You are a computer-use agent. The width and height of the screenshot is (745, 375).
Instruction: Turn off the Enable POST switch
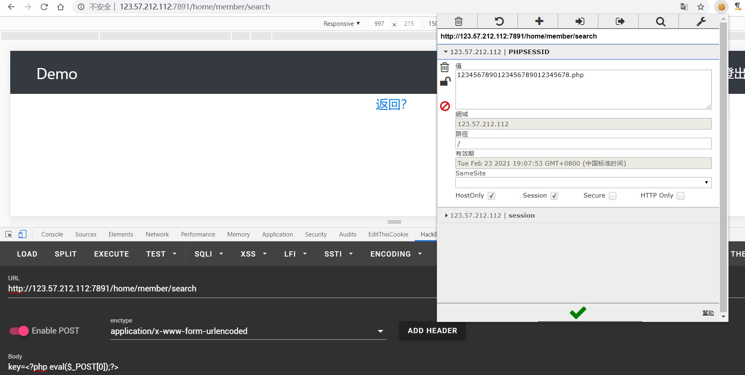pyautogui.click(x=19, y=331)
